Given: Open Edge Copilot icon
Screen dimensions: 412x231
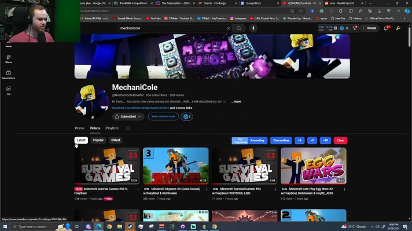Looking at the screenshot, I should 407,11.
